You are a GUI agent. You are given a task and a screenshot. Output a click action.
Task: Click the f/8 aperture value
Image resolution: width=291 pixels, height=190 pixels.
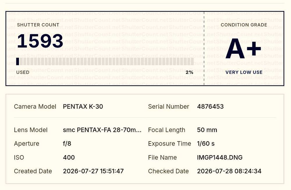67,144
